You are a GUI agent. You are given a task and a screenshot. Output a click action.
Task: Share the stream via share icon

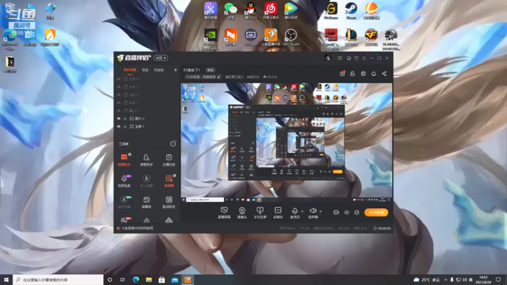click(384, 73)
